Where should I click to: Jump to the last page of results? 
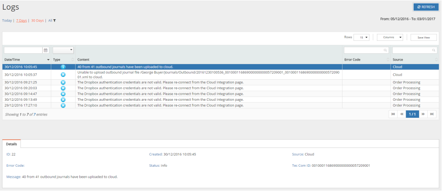[x=431, y=114]
